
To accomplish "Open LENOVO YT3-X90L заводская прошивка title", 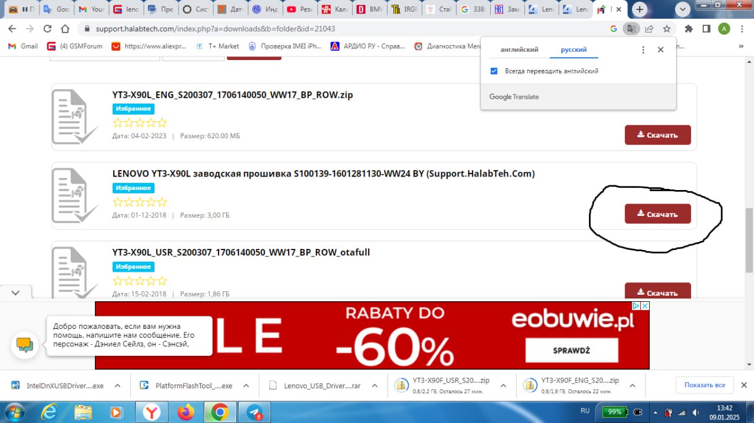I will (x=323, y=174).
